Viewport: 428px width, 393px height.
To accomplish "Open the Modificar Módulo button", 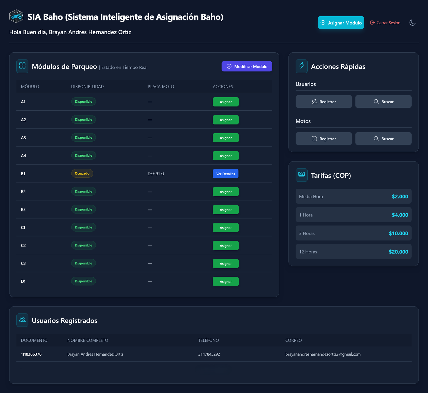I will point(247,66).
